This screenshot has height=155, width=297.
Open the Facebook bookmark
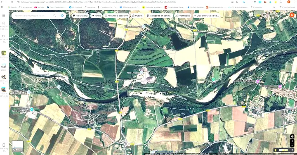[76, 7]
